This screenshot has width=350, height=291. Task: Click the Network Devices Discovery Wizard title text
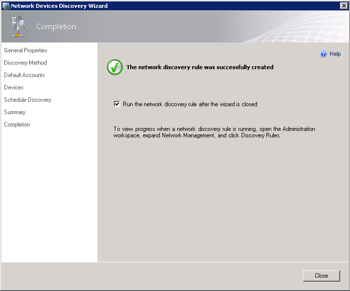[59, 6]
